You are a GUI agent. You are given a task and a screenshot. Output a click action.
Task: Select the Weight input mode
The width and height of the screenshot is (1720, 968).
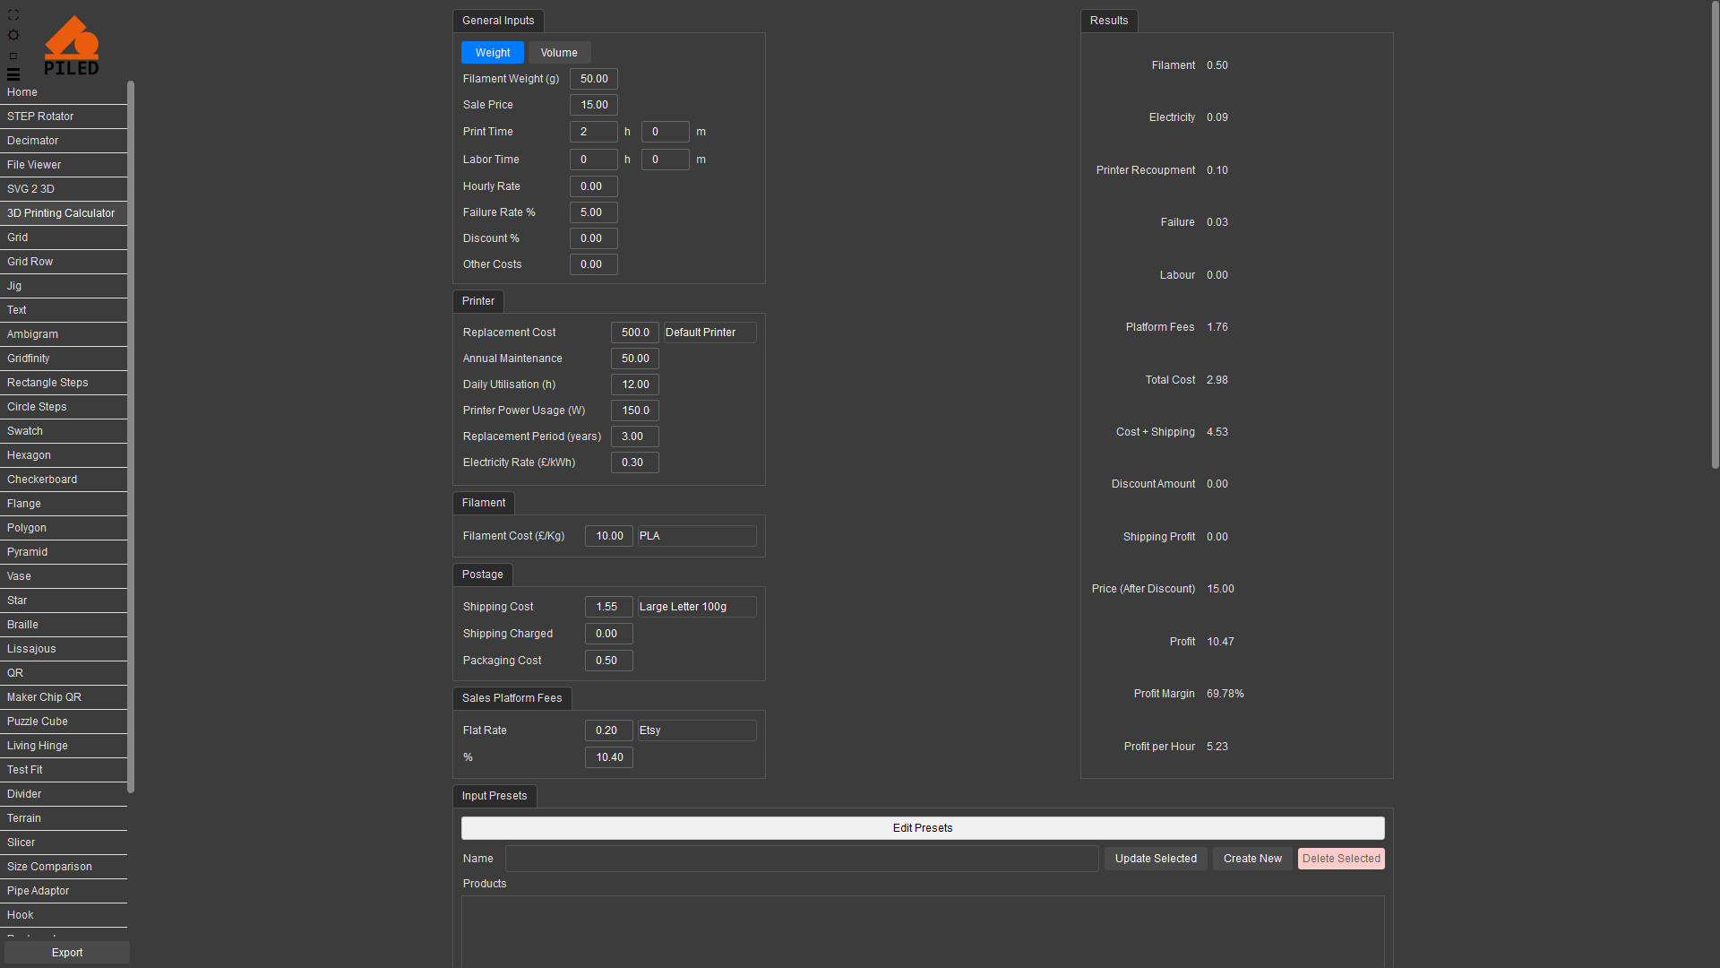tap(492, 53)
